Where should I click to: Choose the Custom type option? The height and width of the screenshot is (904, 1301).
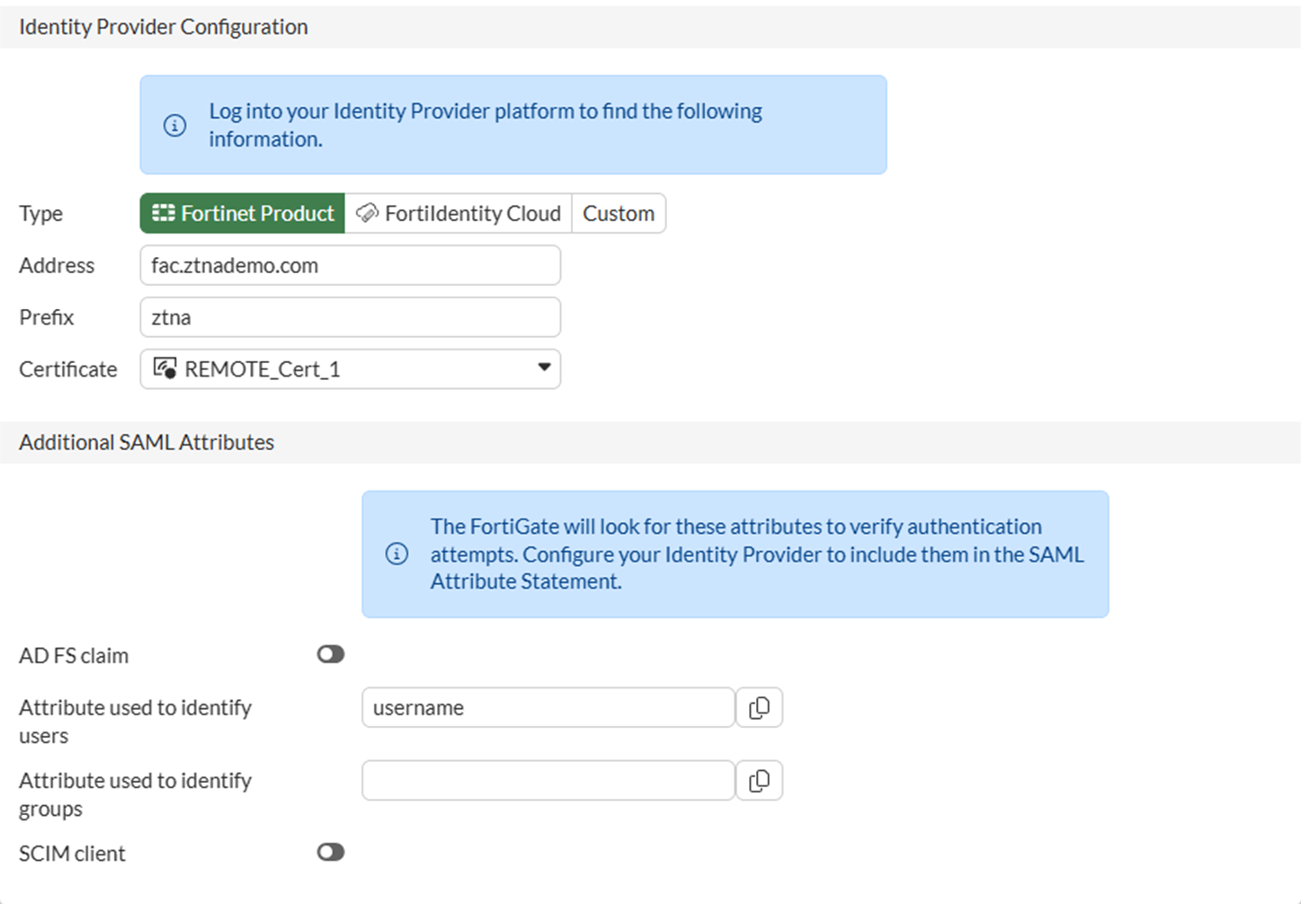[x=619, y=213]
